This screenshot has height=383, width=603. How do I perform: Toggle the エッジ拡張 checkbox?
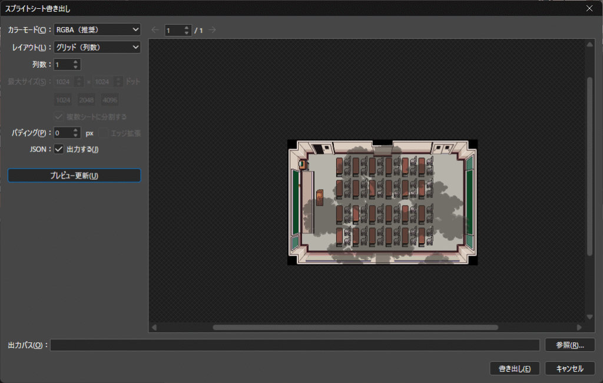click(x=104, y=133)
